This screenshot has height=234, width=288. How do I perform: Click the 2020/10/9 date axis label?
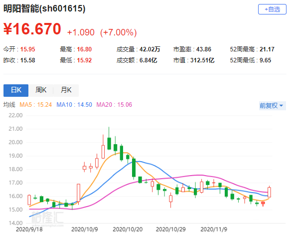tap(85, 230)
